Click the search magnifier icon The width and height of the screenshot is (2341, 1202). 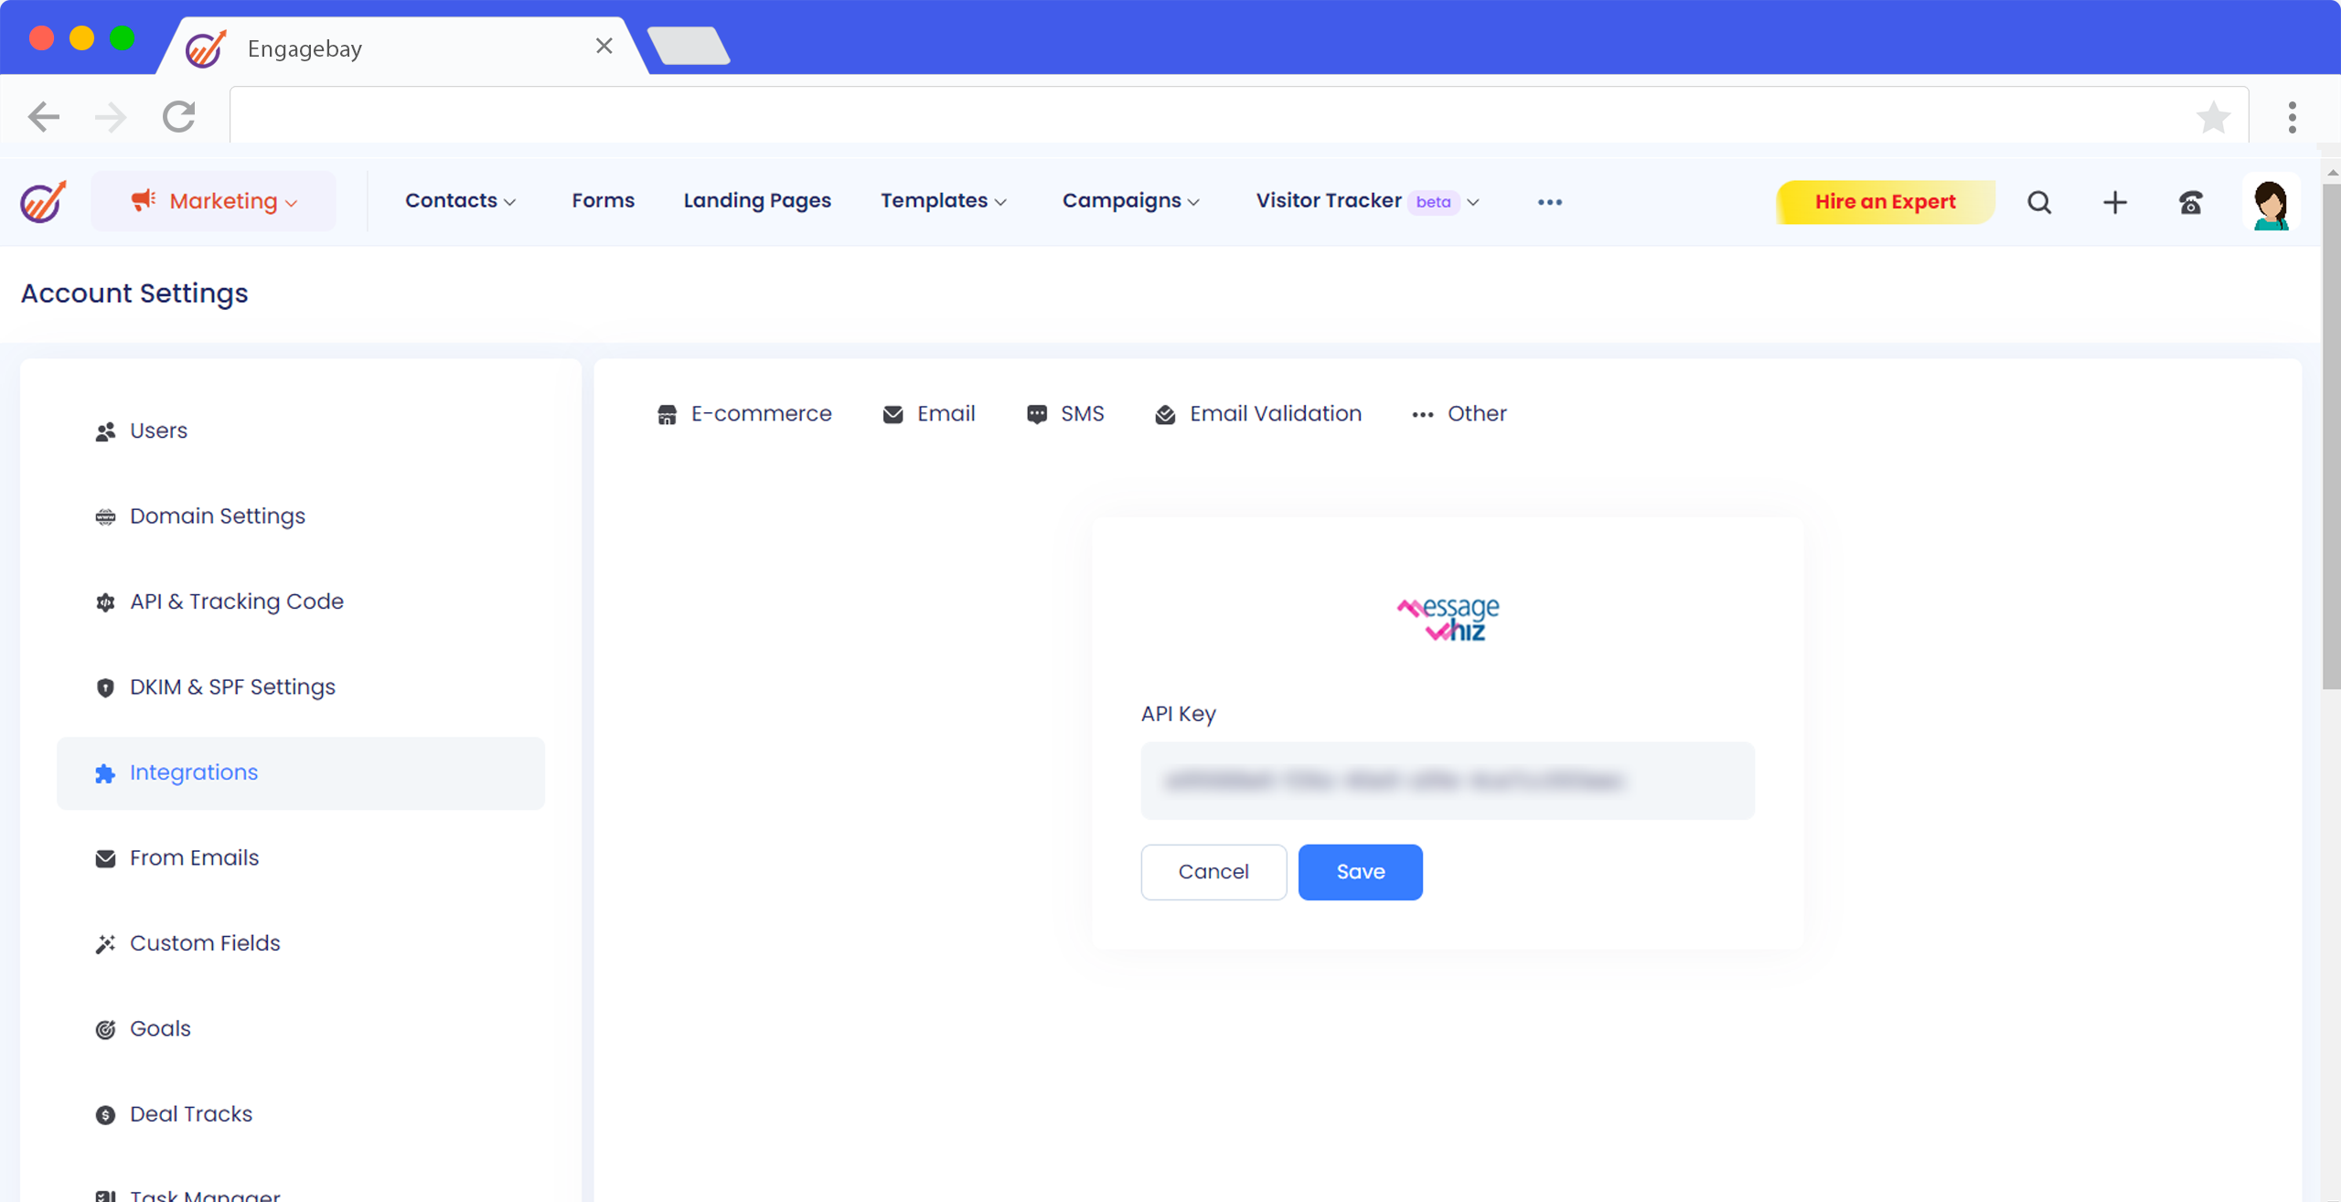point(2039,202)
